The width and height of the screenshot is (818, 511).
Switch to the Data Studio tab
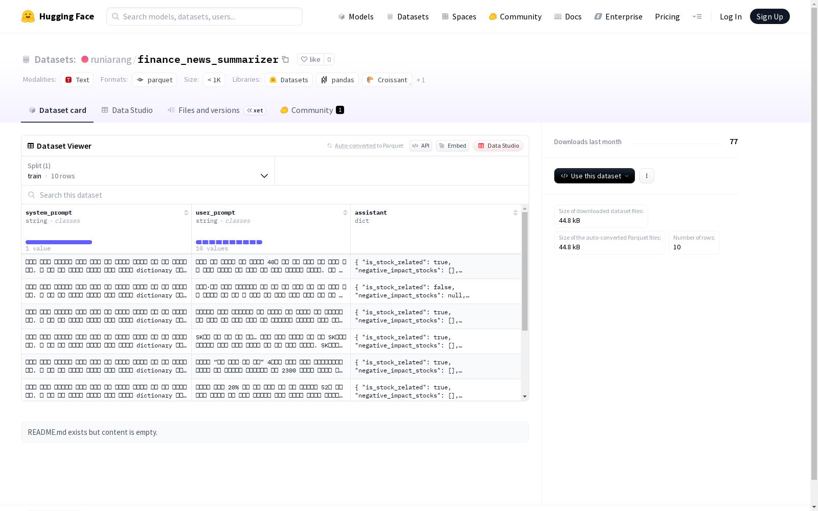(127, 110)
